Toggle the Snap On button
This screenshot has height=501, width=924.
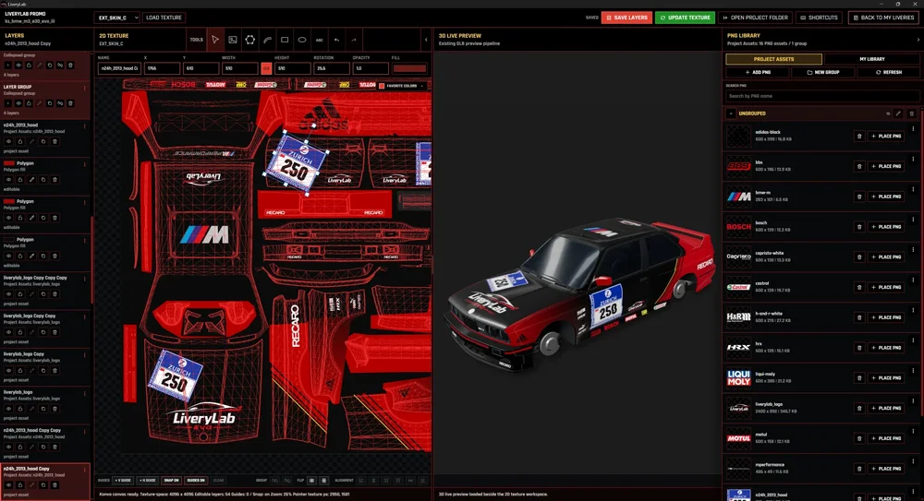[172, 481]
